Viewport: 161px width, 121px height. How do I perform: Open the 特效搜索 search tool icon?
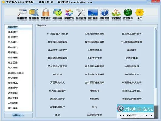22,12
